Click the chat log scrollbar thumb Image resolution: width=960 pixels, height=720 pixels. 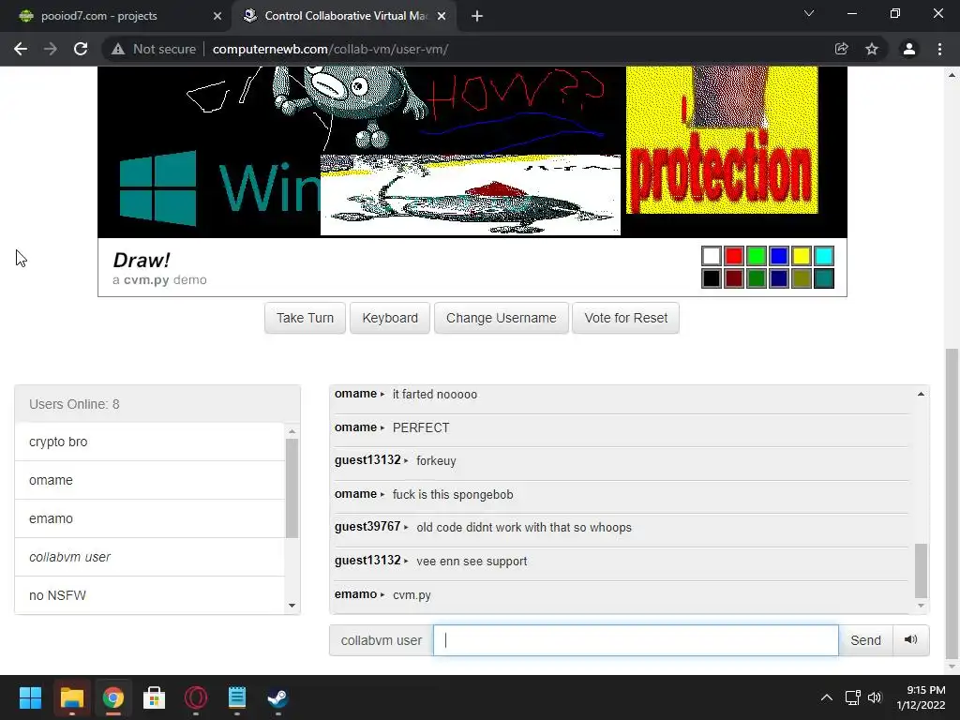[921, 571]
